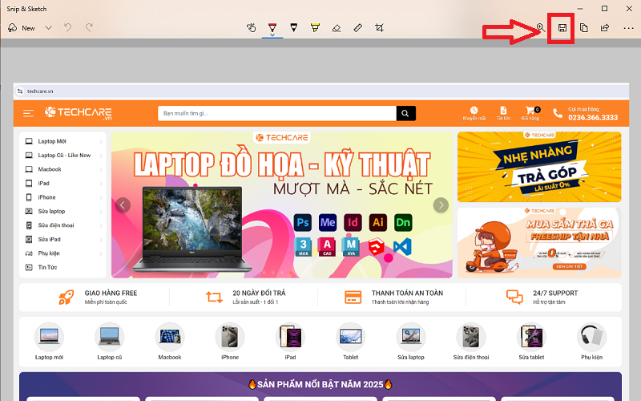Select the yellow Highlighter tool
The image size is (641, 401).
[315, 28]
